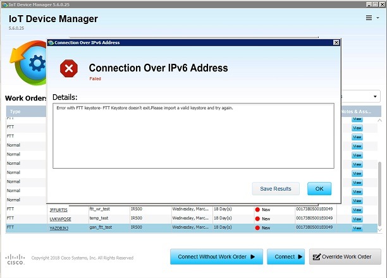Click OK in the IPv6 dialog
387x278 pixels.
point(319,189)
